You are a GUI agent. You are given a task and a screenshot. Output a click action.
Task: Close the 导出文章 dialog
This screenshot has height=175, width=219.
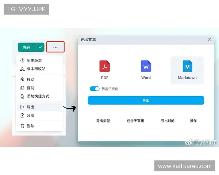(x=210, y=39)
